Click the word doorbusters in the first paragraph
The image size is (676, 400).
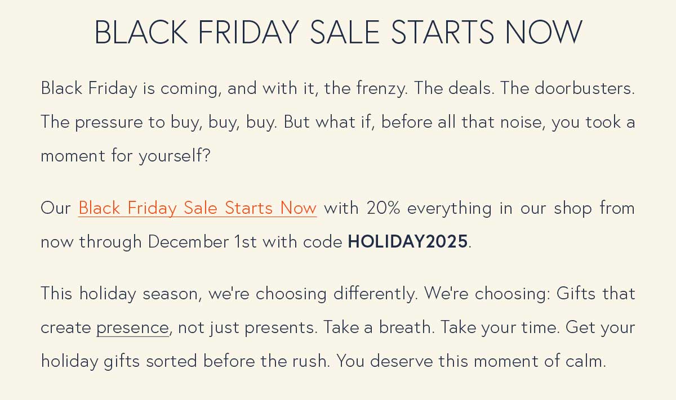(584, 88)
